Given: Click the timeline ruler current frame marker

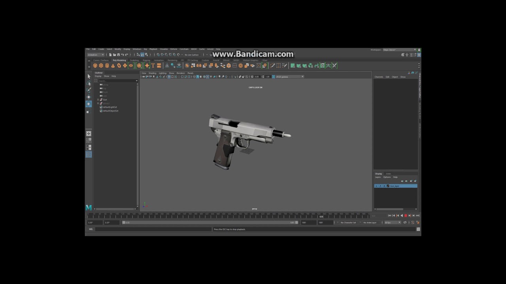Looking at the screenshot, I should tap(321, 216).
